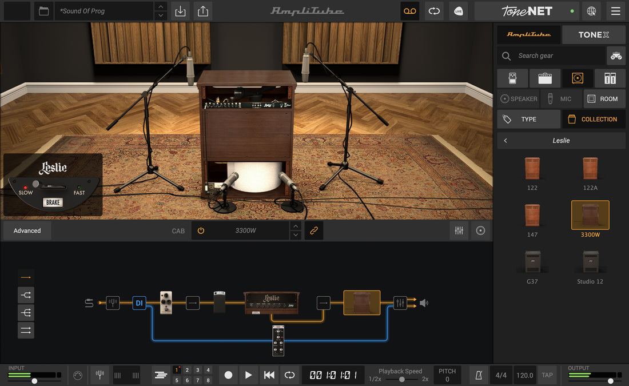
Task: Adjust the Playback Speed slider
Action: click(401, 379)
